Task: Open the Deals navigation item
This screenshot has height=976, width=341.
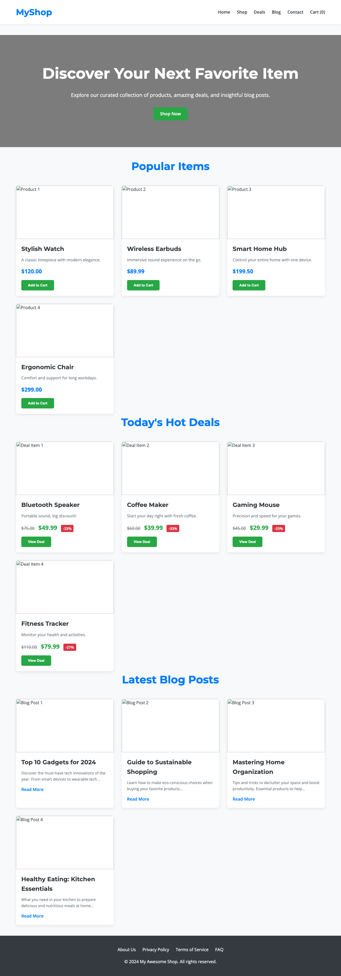Action: pyautogui.click(x=259, y=12)
